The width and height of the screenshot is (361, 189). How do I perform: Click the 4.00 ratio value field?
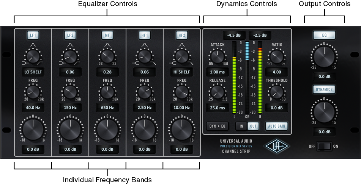pos(276,72)
